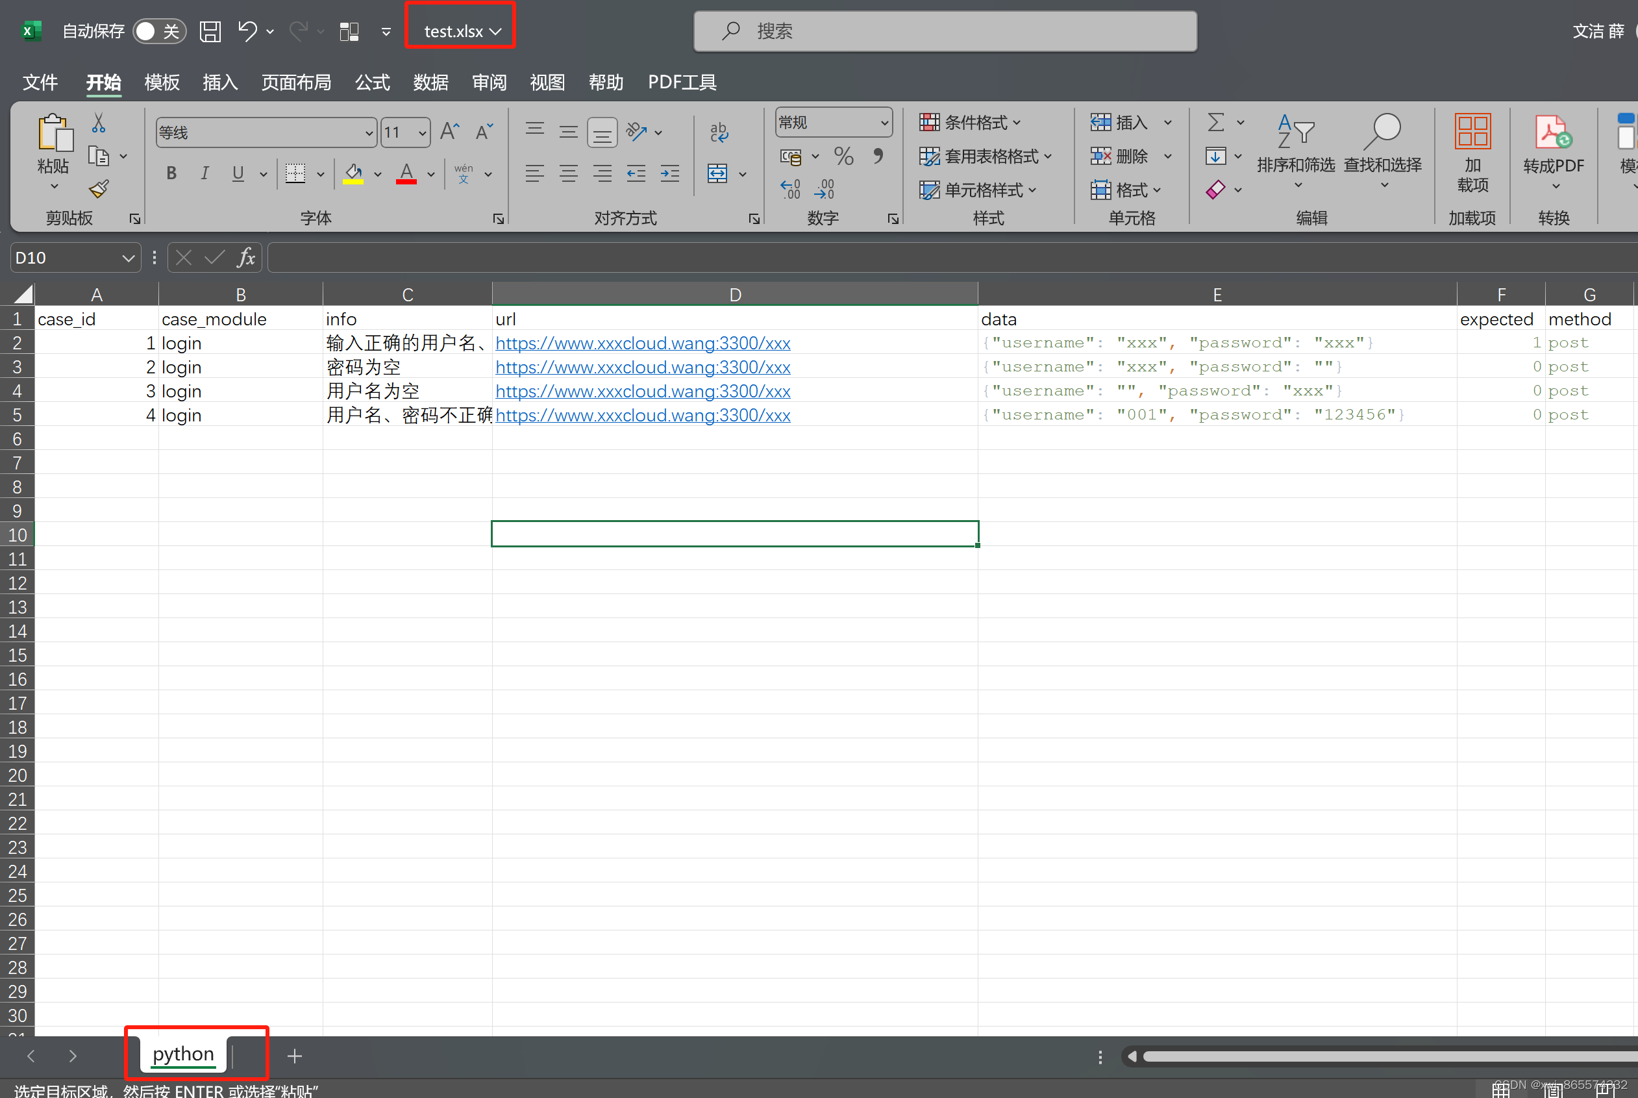Click the Paste clipboard icon

(55, 133)
